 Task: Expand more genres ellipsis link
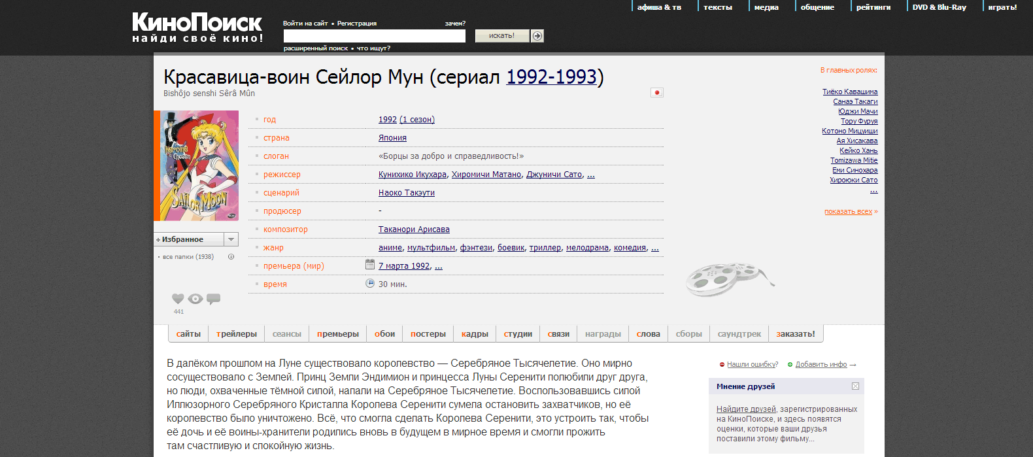pyautogui.click(x=655, y=248)
